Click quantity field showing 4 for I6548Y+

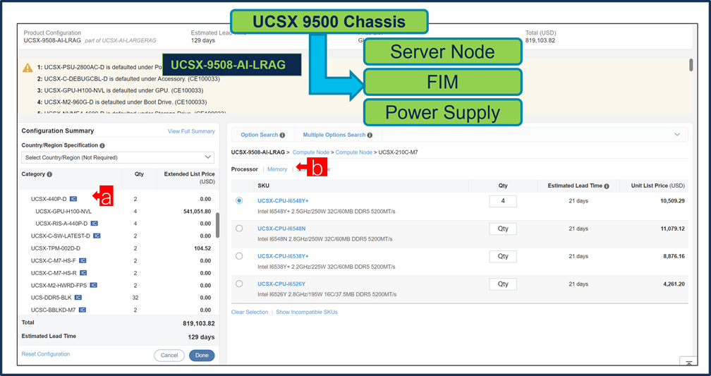tap(503, 200)
